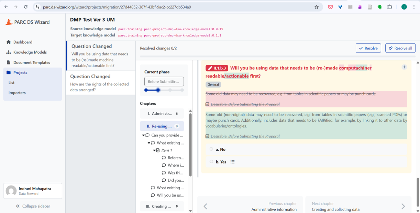This screenshot has height=213, width=420.
Task: Open the browser extensions puzzle icon
Action: point(389,7)
